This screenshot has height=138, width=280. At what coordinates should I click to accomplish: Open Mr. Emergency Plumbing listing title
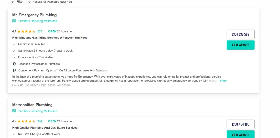coord(34,15)
